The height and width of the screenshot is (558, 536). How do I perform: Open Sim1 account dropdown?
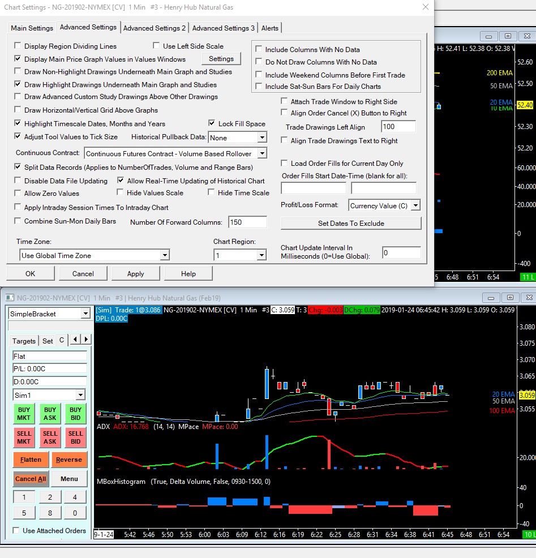tap(81, 395)
